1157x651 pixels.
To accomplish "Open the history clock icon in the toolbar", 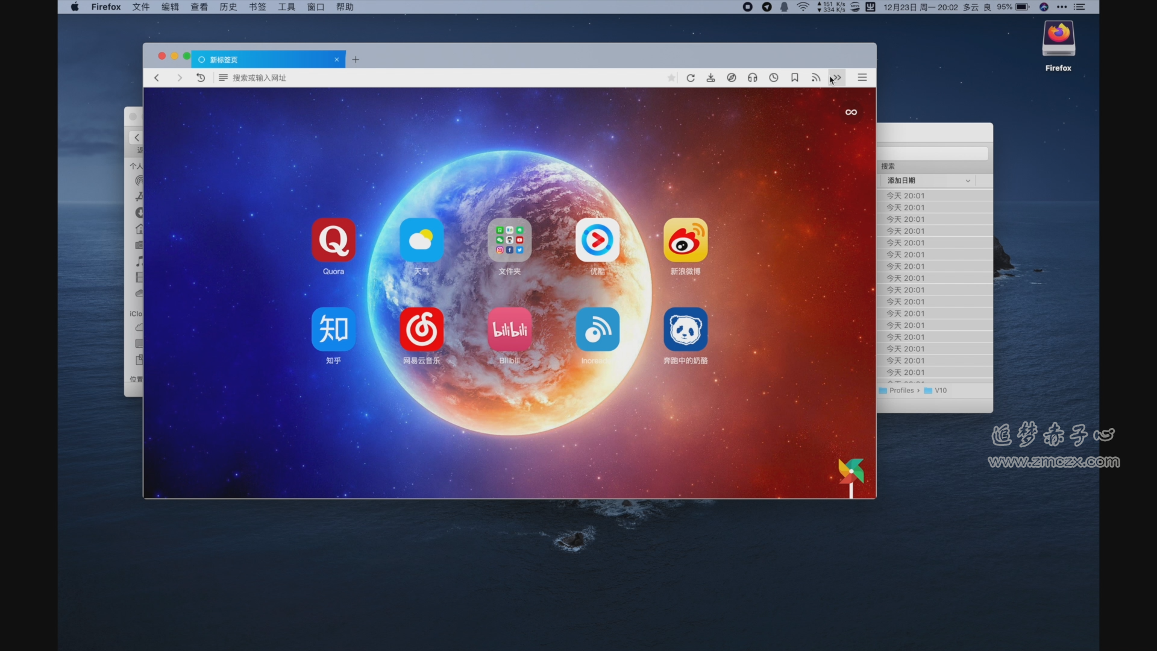I will point(774,78).
